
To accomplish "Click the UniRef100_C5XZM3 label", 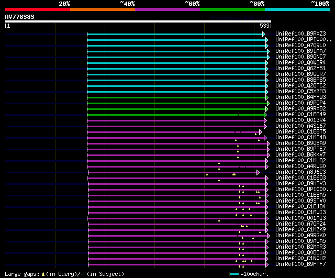I will [x=300, y=92].
